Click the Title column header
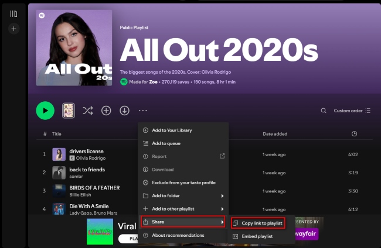Image resolution: width=381 pixels, height=248 pixels. [x=57, y=134]
